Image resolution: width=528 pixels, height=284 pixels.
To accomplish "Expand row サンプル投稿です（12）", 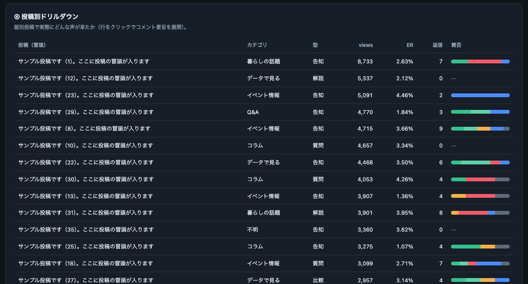I will coord(264,79).
